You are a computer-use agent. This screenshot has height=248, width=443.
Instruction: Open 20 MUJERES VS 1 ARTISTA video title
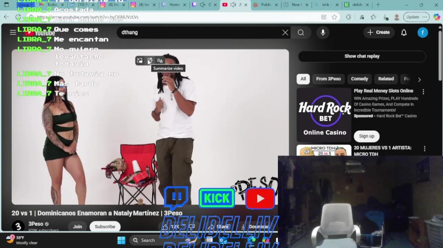point(383,151)
